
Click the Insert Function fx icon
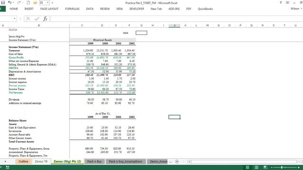click(45, 19)
